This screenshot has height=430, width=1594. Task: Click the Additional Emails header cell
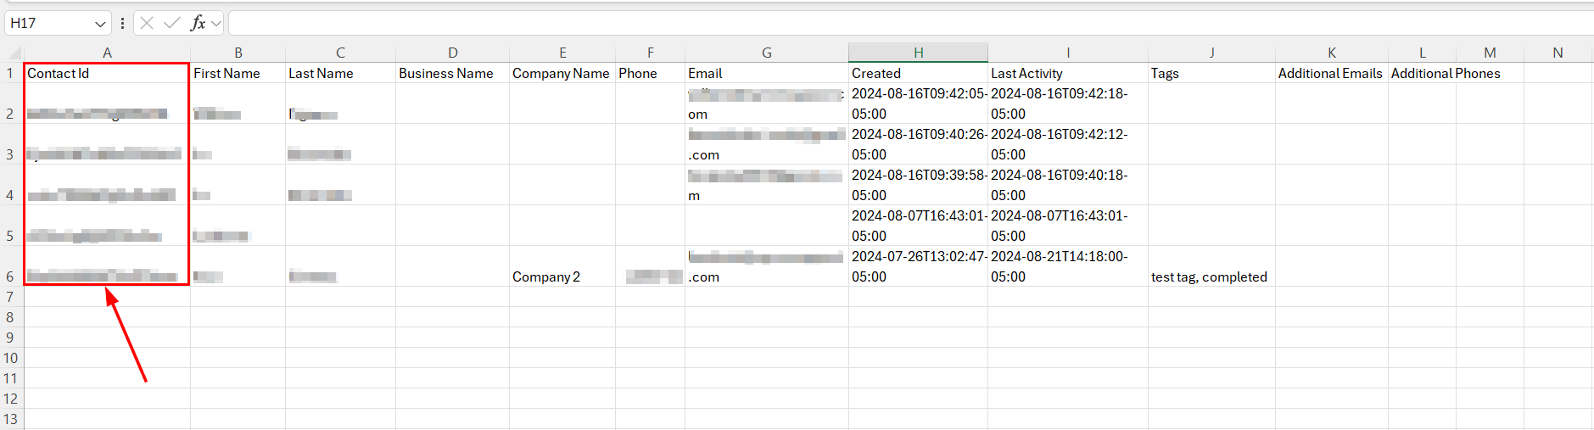pos(1330,73)
